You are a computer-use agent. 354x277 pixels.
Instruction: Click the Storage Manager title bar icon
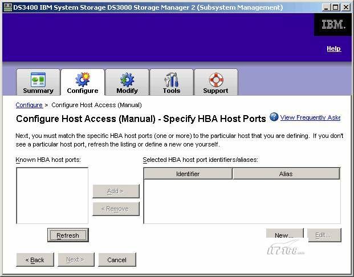[7, 7]
